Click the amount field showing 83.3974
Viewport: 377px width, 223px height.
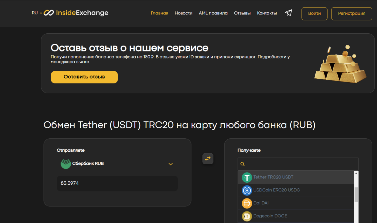pyautogui.click(x=117, y=183)
